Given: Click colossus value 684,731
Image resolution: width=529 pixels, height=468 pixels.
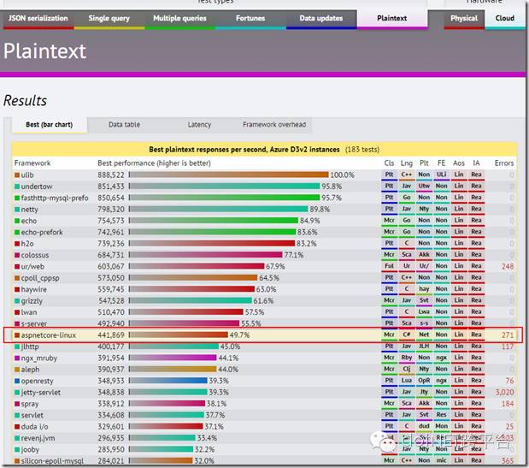Looking at the screenshot, I should click(111, 255).
